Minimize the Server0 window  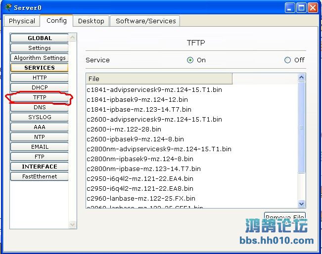[289, 8]
